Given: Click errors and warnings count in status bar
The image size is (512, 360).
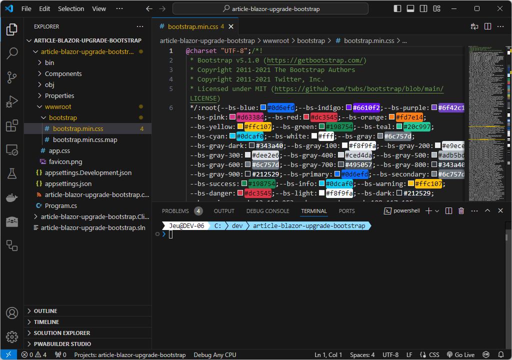Looking at the screenshot, I should 34,354.
